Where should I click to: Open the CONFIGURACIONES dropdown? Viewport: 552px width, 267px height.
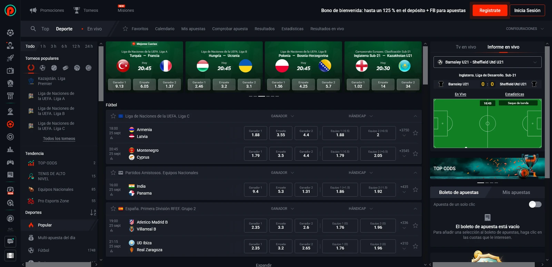(525, 29)
